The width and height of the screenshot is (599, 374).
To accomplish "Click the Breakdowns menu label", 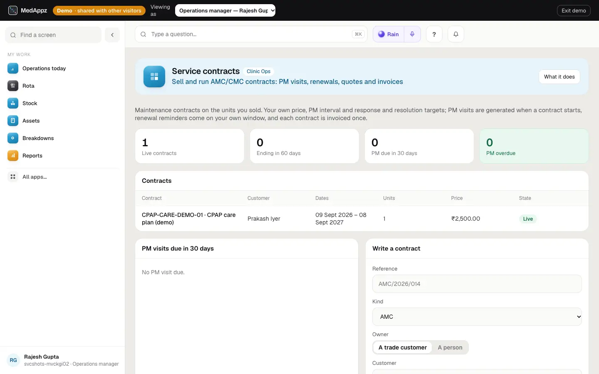I will tap(38, 138).
